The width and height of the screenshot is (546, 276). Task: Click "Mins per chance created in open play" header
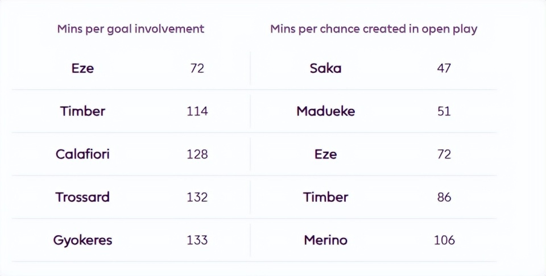coord(373,29)
